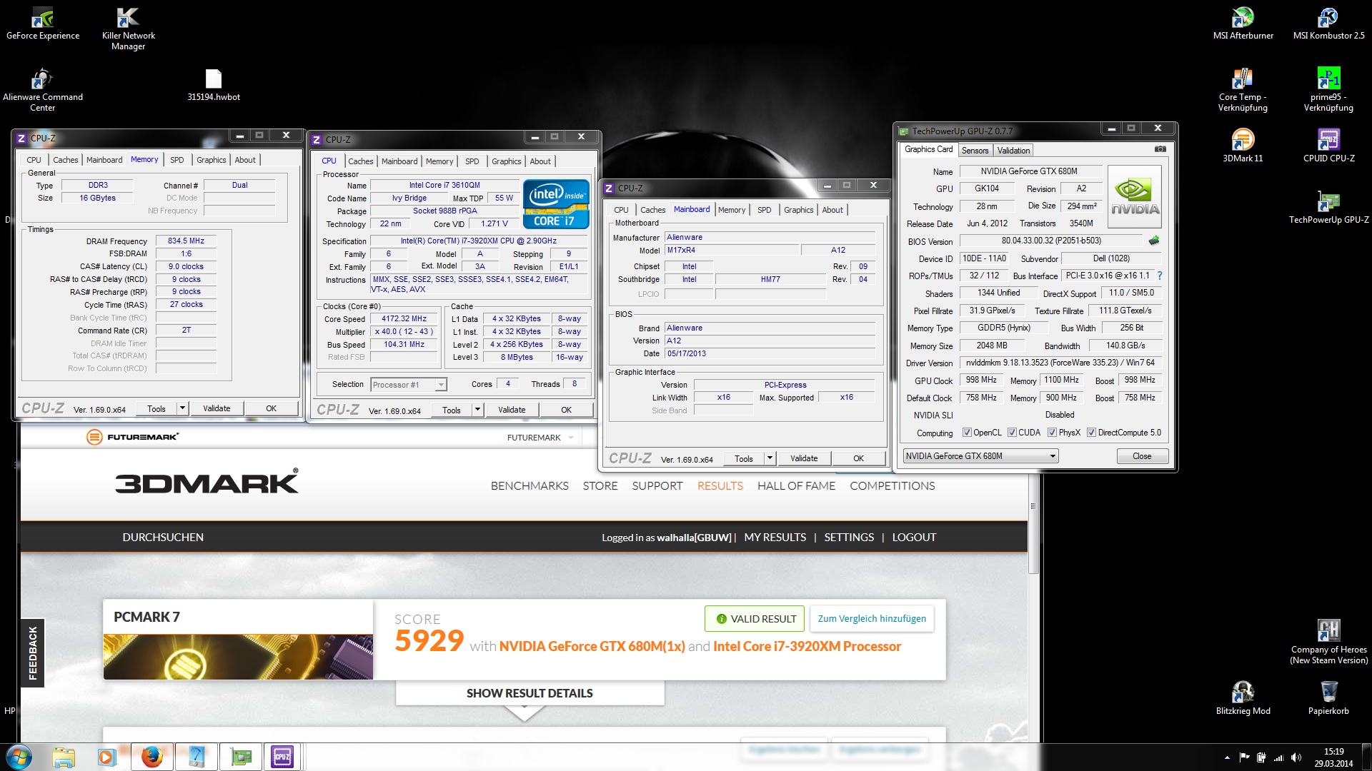Open GPU selection dropdown in GPU-Z
This screenshot has height=771, width=1372.
click(x=980, y=456)
